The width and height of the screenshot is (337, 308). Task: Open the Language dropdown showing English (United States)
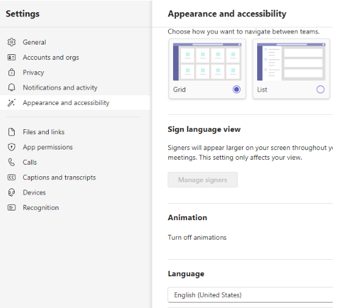click(x=250, y=295)
